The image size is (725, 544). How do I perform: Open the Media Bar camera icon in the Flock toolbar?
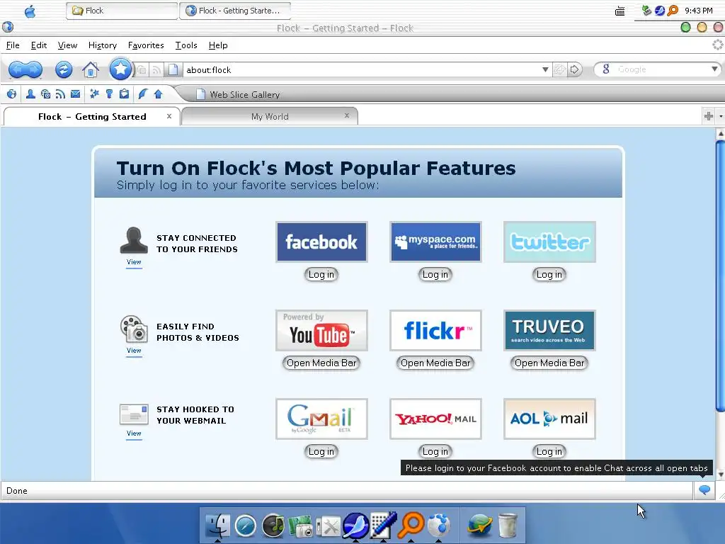pyautogui.click(x=45, y=94)
